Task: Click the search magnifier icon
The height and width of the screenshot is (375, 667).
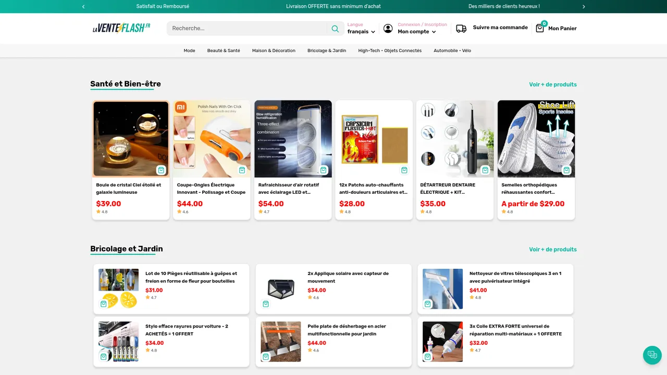Action: click(335, 29)
